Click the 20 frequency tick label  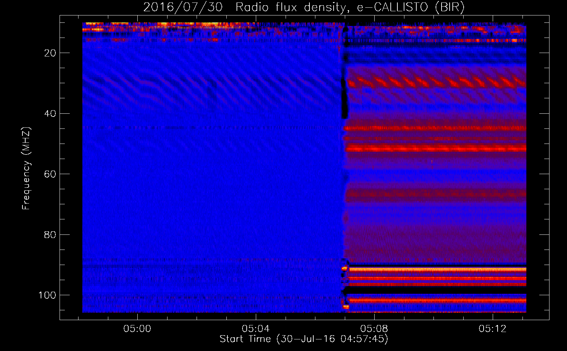[x=50, y=53]
